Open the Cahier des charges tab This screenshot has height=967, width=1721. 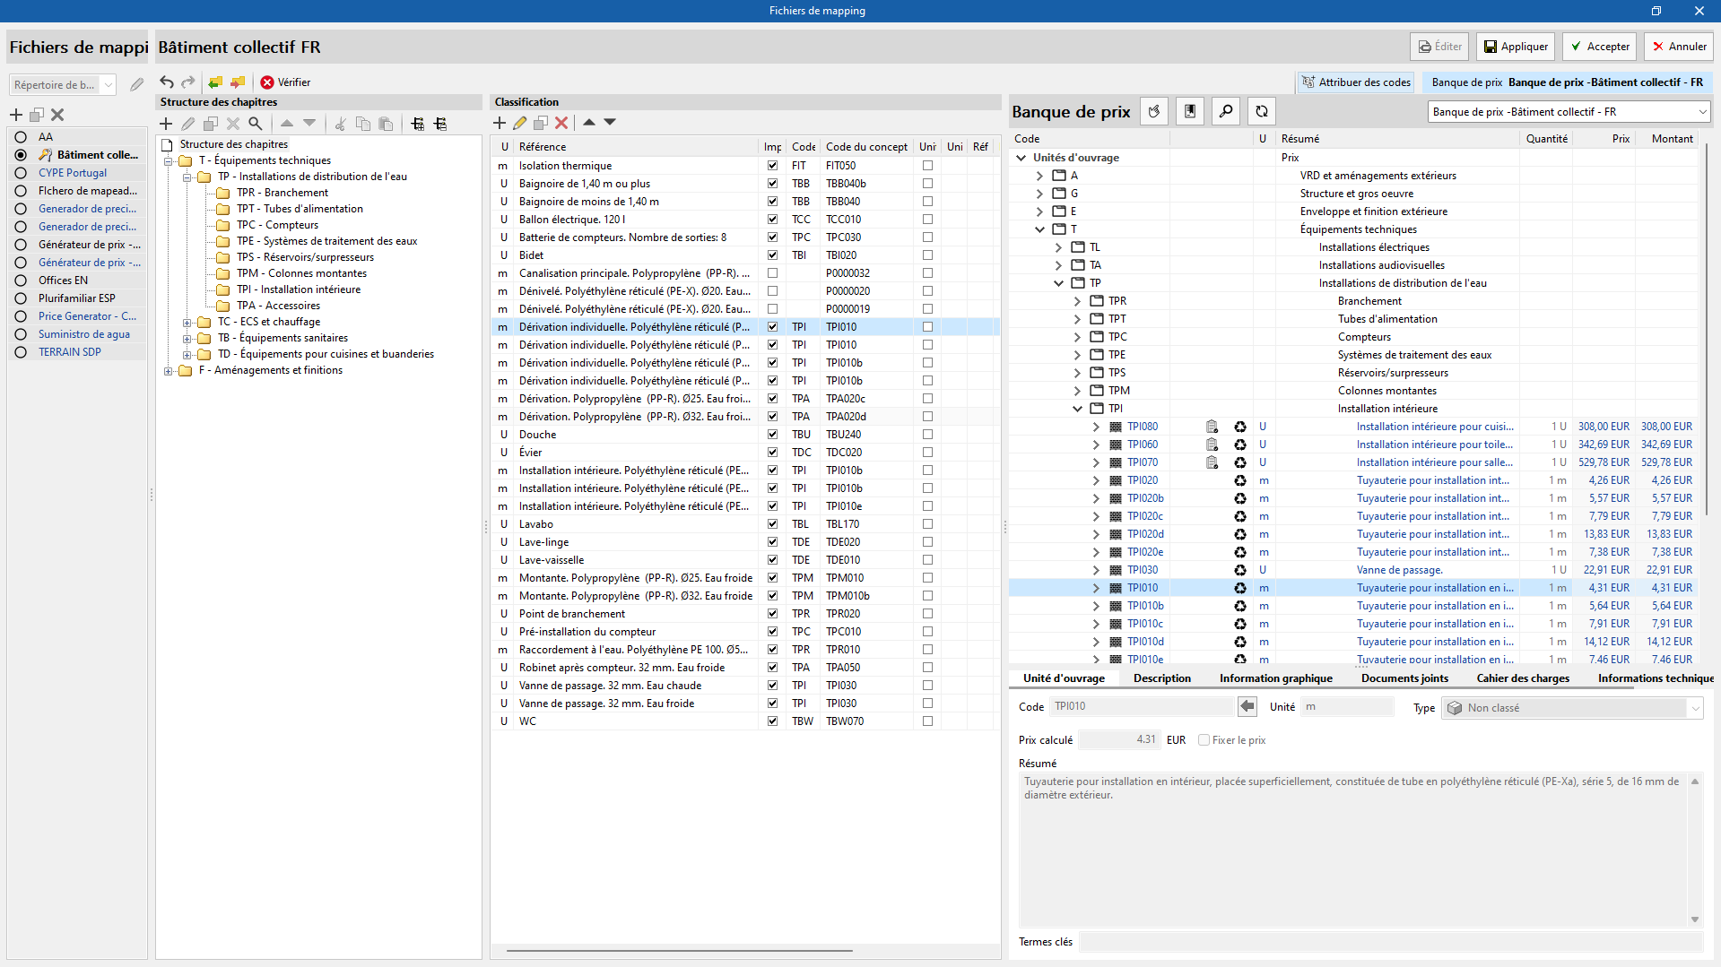1522,678
